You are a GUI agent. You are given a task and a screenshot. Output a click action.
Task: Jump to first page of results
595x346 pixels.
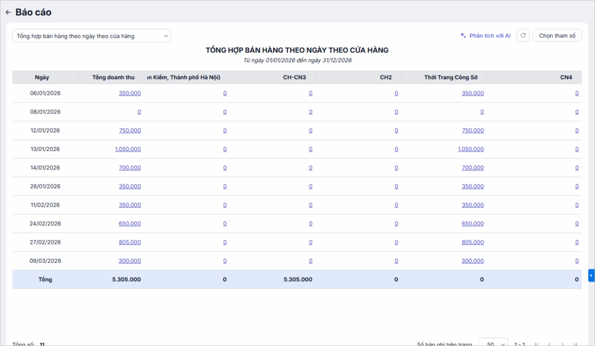(536, 344)
